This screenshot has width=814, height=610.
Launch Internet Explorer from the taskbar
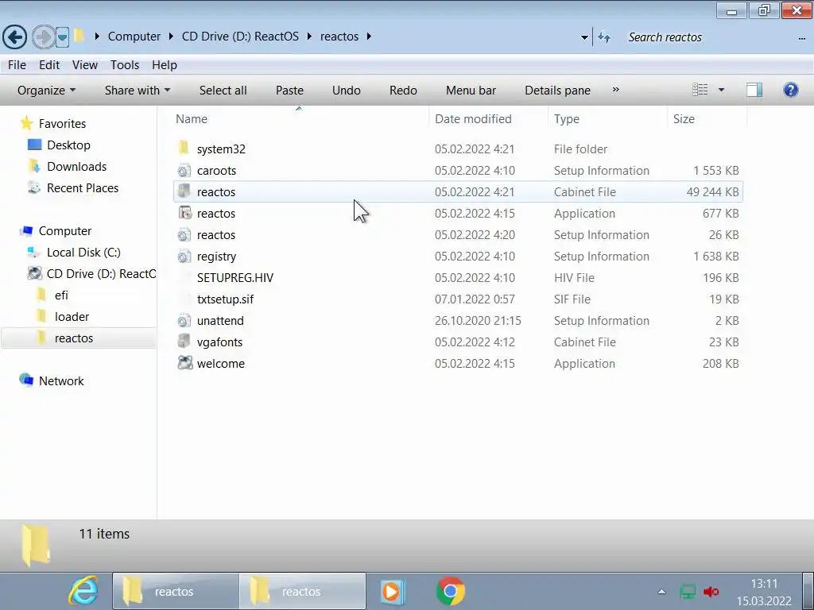click(x=83, y=591)
